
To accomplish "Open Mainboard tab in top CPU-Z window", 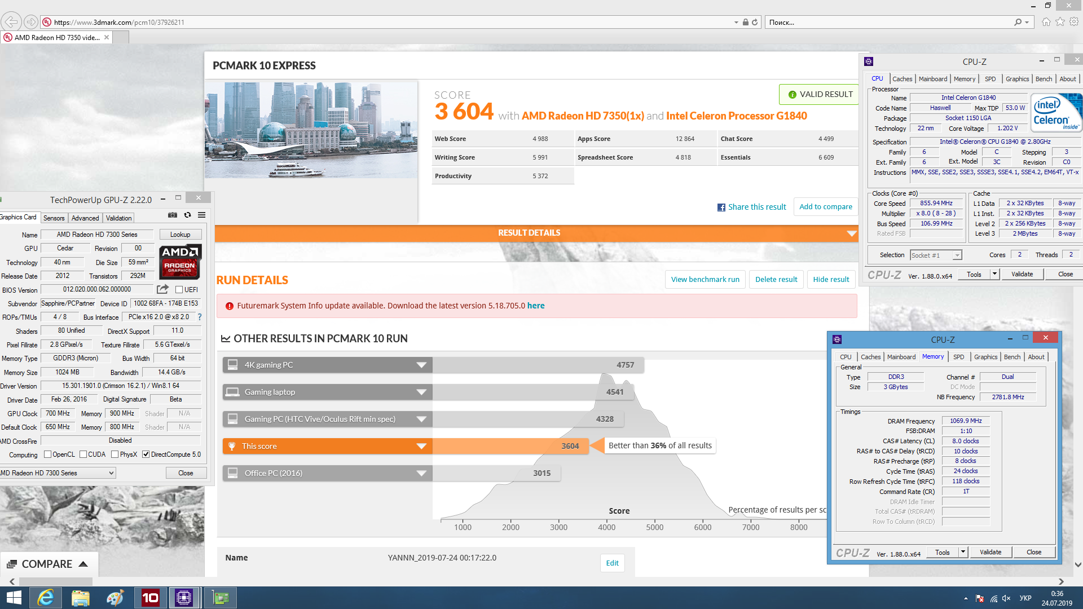I will coord(933,79).
